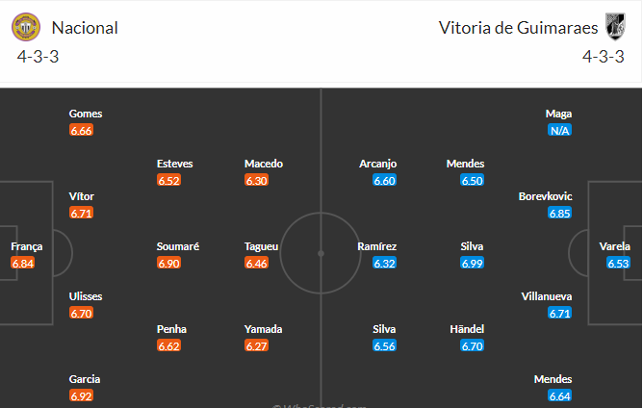Select goalkeeper Varela's 6.53 rating

click(x=618, y=264)
